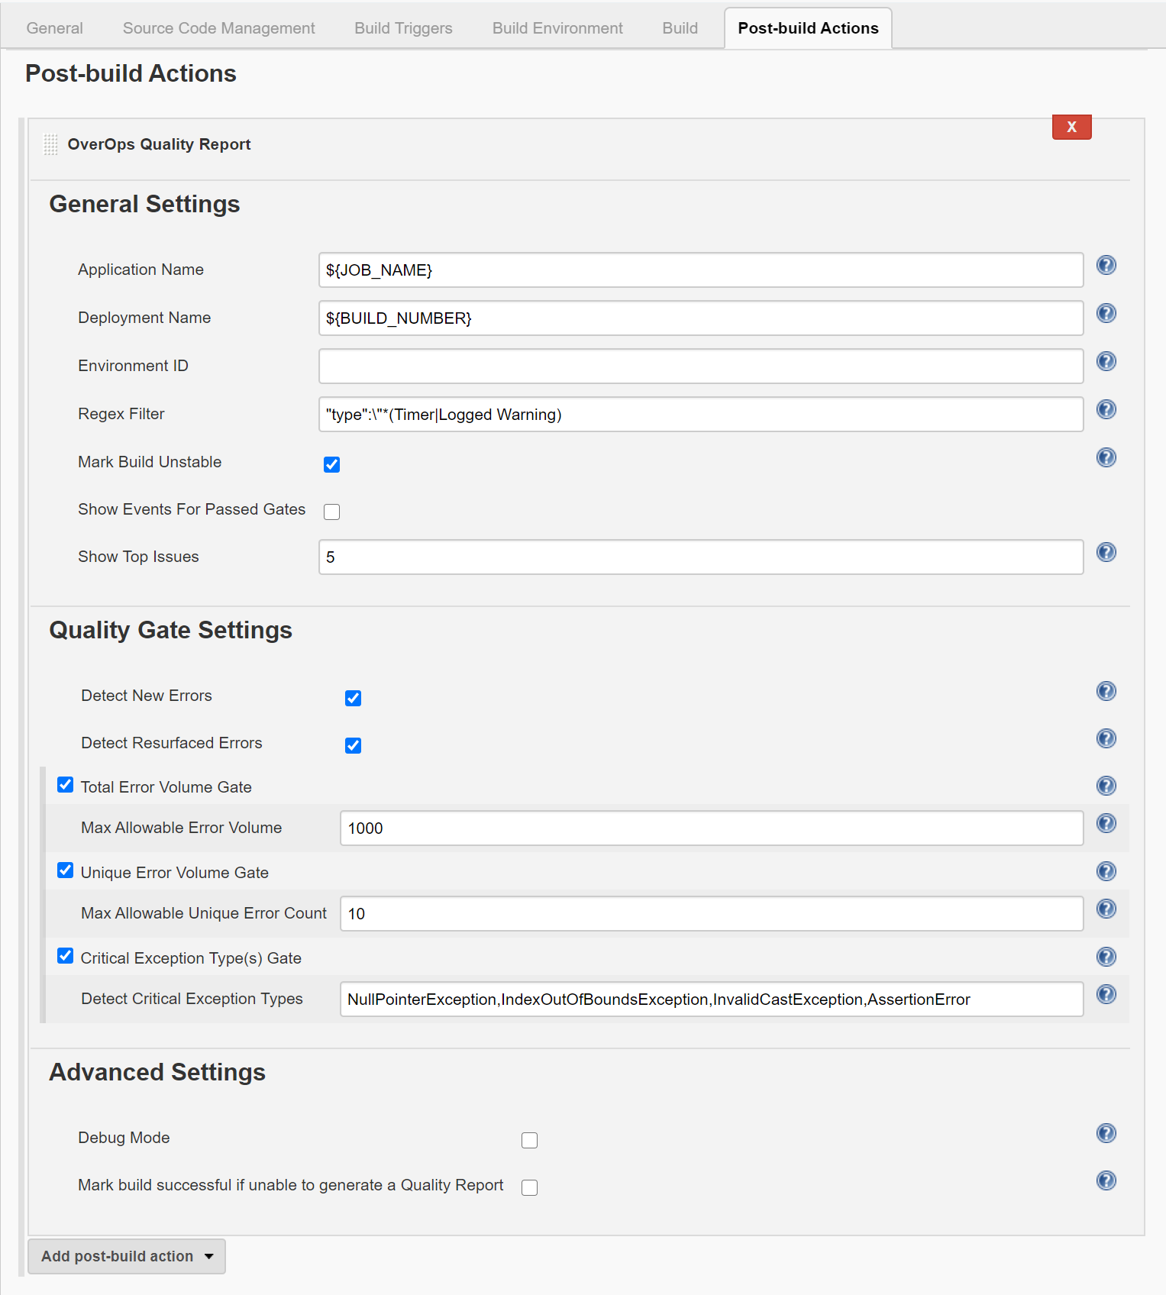Viewport: 1166px width, 1295px height.
Task: Click the Quality Gate Settings heading
Action: [170, 631]
